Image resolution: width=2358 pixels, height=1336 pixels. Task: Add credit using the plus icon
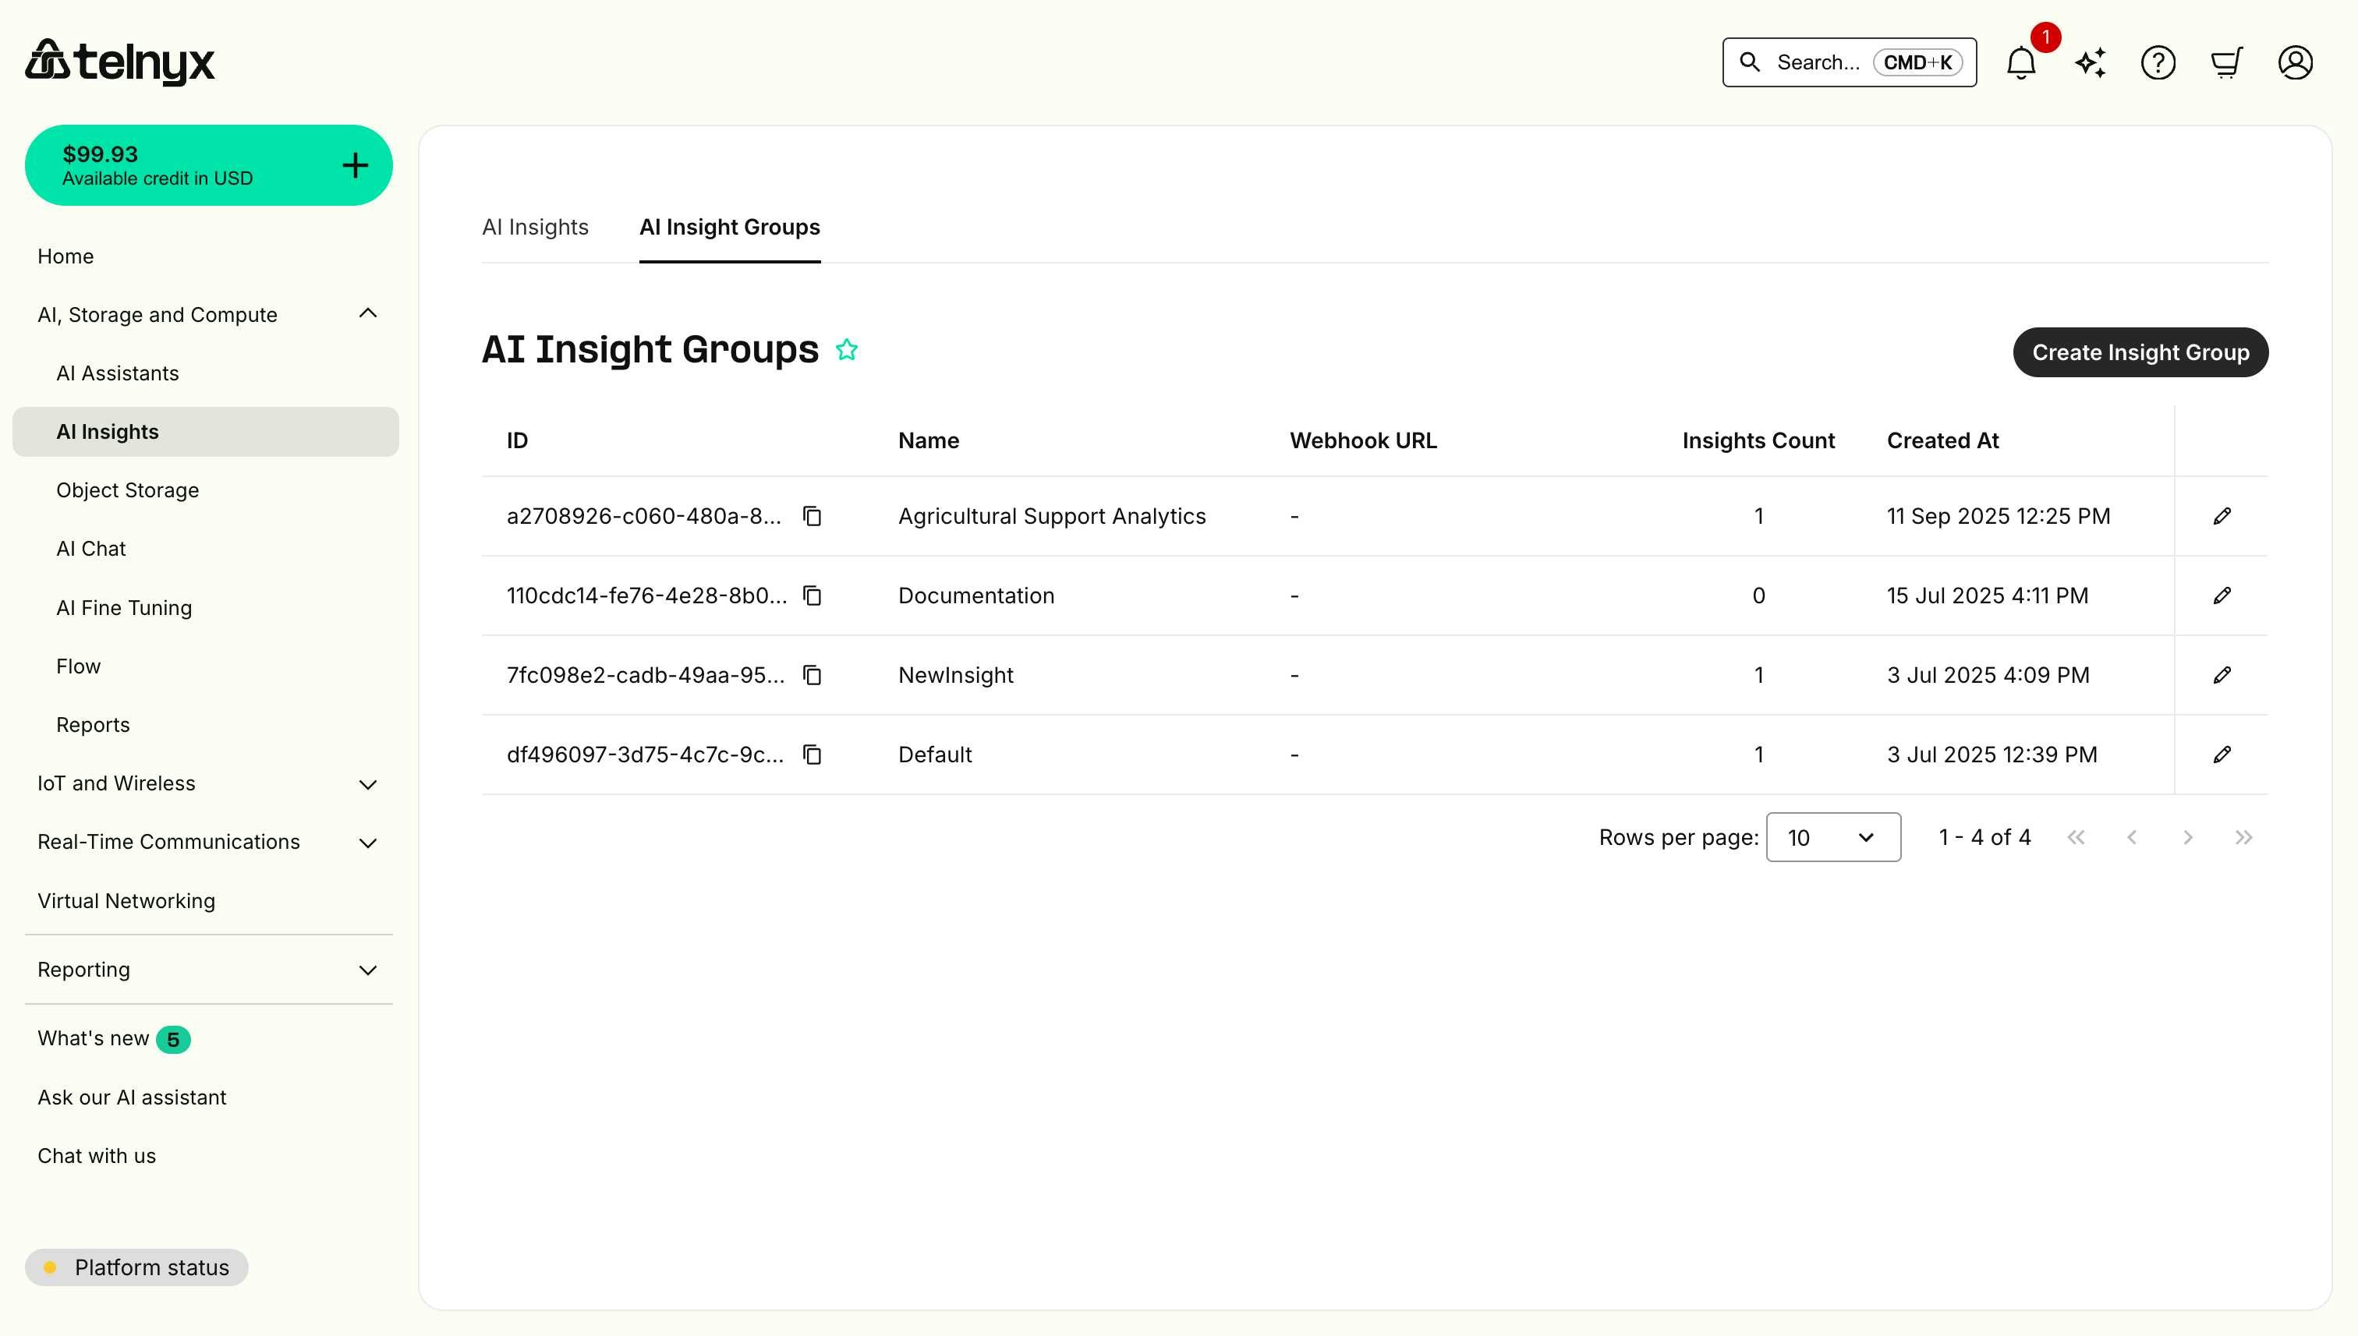pyautogui.click(x=356, y=164)
